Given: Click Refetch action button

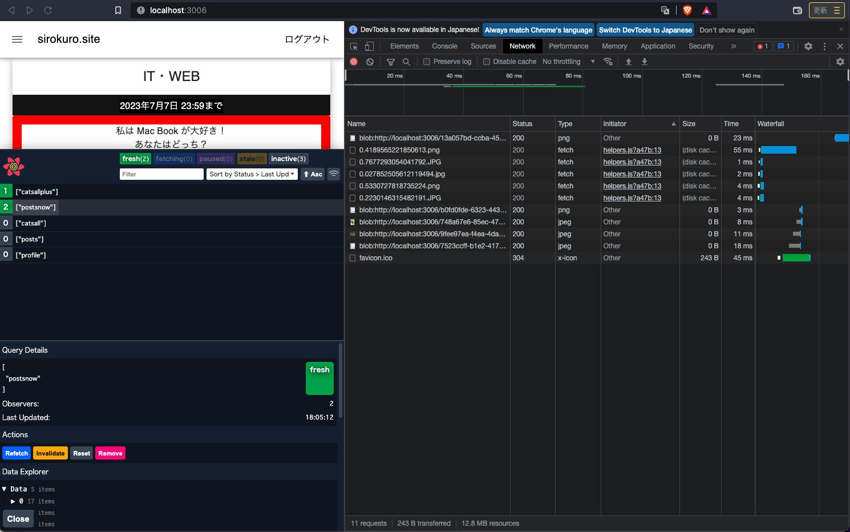Looking at the screenshot, I should point(17,453).
